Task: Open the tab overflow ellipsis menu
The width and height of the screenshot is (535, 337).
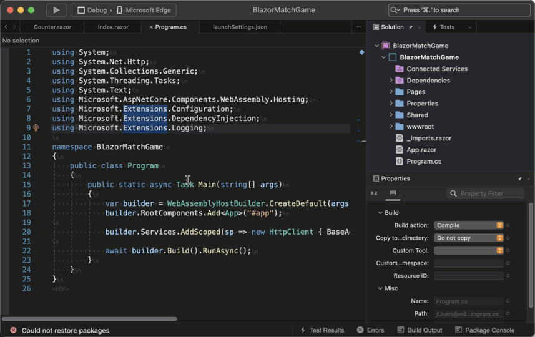Action: pyautogui.click(x=358, y=27)
